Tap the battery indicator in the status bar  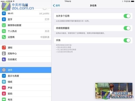[132, 1]
